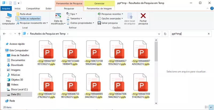Image resolution: width=214 pixels, height=110 pixels.
Task: Go up one folder level arrow
Action: pos(19,34)
